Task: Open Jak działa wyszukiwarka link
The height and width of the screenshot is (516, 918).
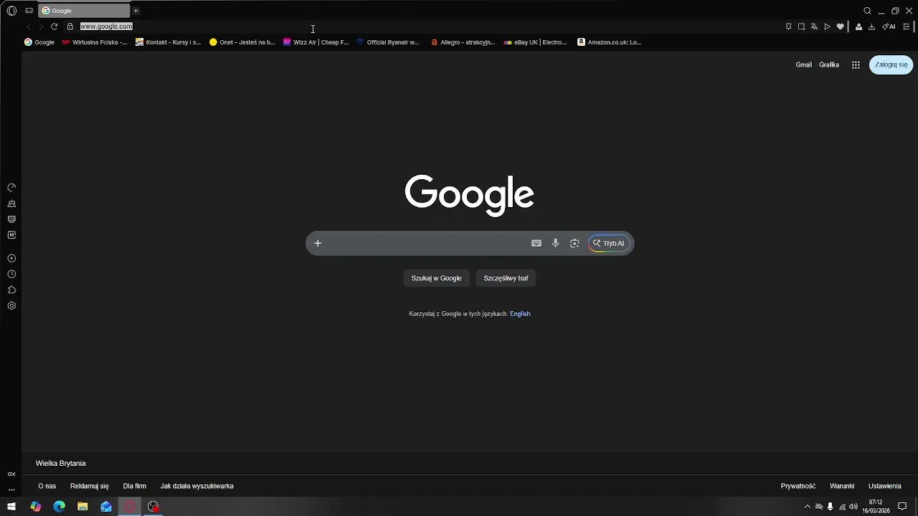Action: pos(197,486)
